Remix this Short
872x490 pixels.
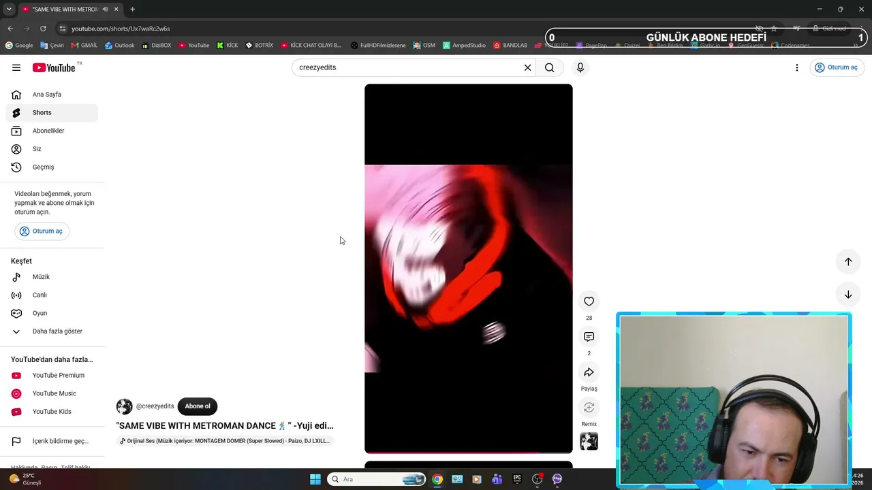589,408
